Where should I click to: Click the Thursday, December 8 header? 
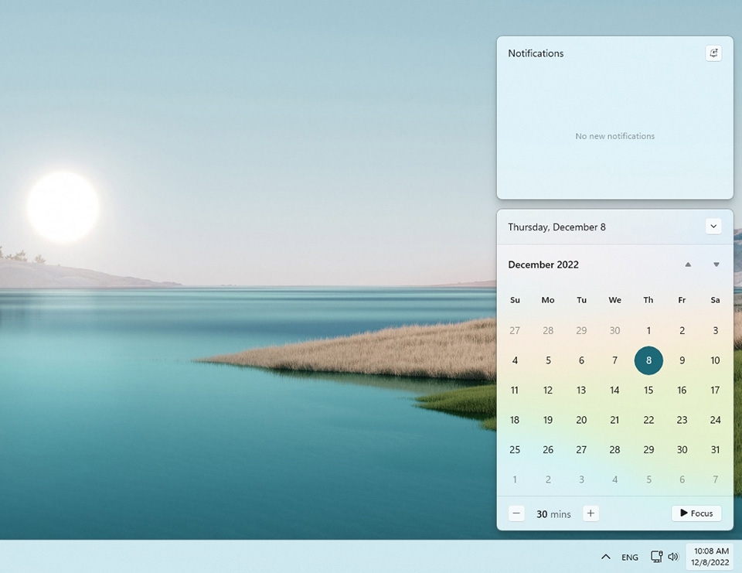(x=556, y=227)
